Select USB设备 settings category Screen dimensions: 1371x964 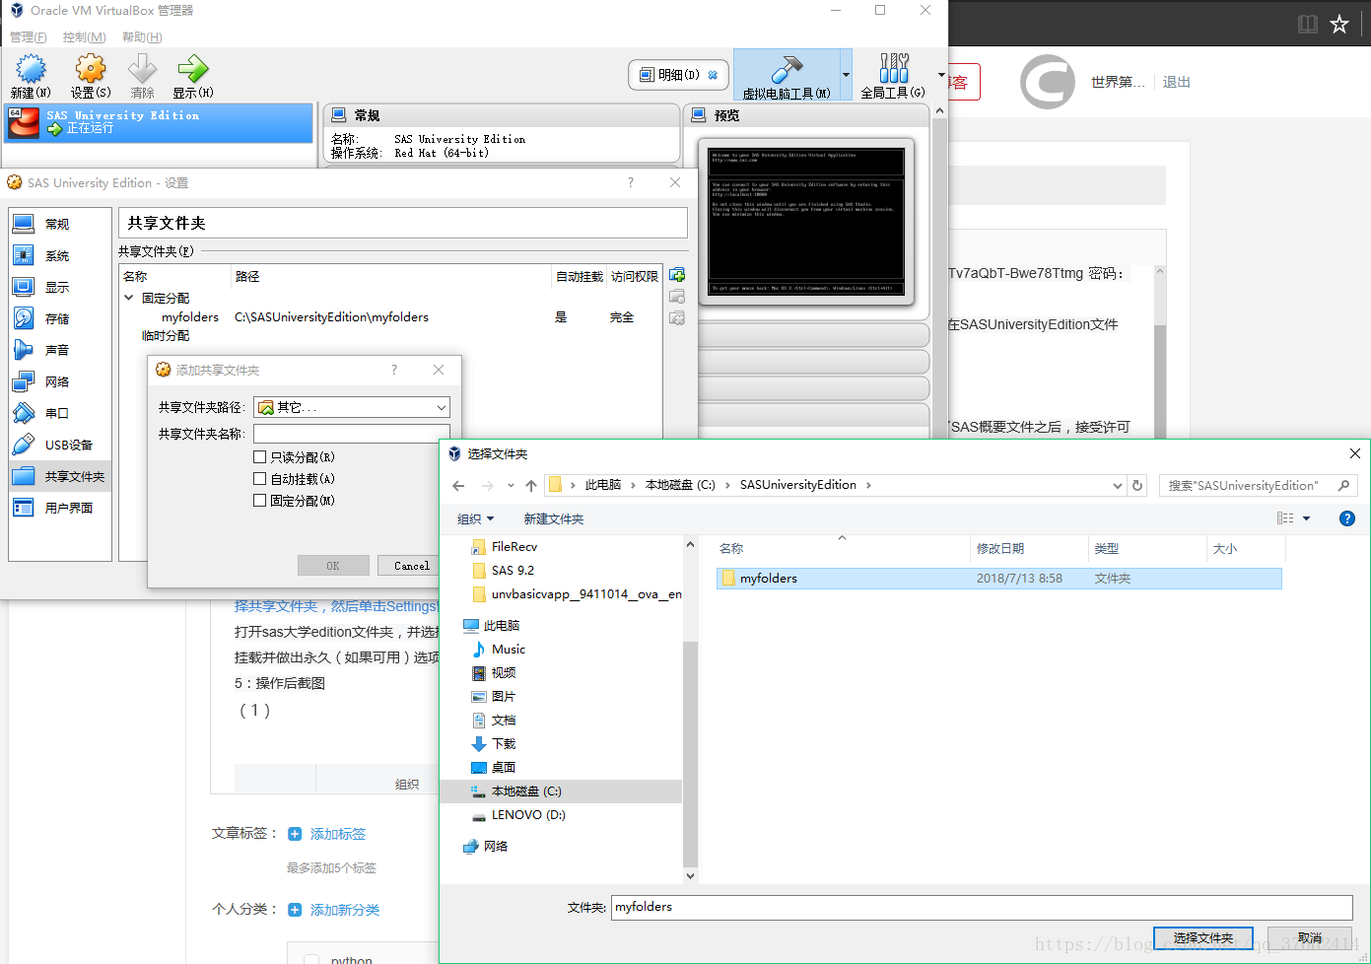point(60,445)
